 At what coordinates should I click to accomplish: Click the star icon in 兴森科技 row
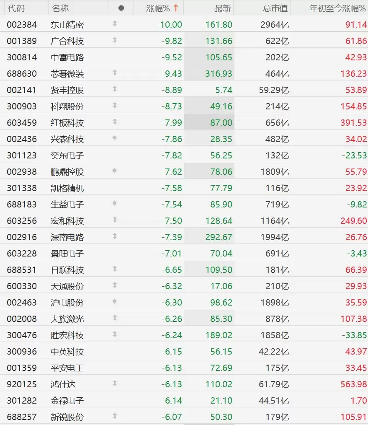(115, 138)
